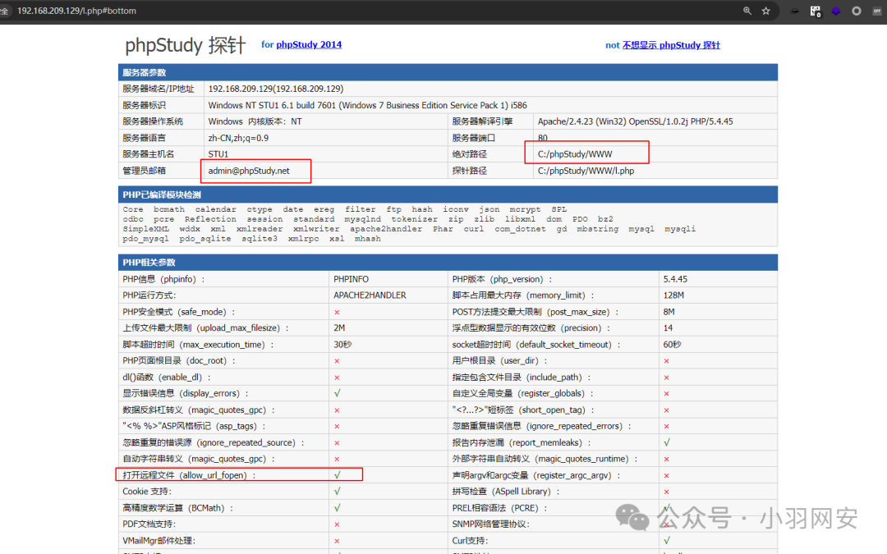Screen dimensions: 887x554
Task: Click the doc_root row label
Action: pyautogui.click(x=179, y=360)
